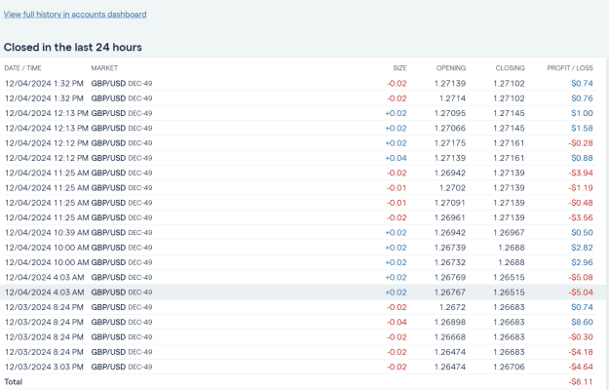
Task: Click the $0.50 profit value
Action: click(582, 233)
